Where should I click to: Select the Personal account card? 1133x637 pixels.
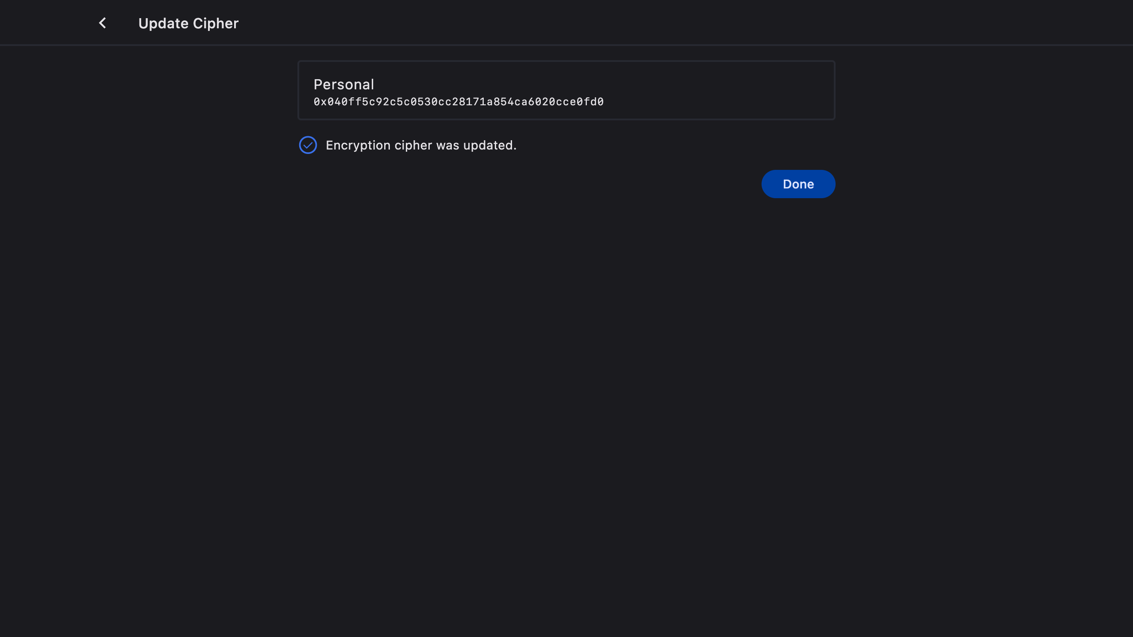[x=566, y=90]
